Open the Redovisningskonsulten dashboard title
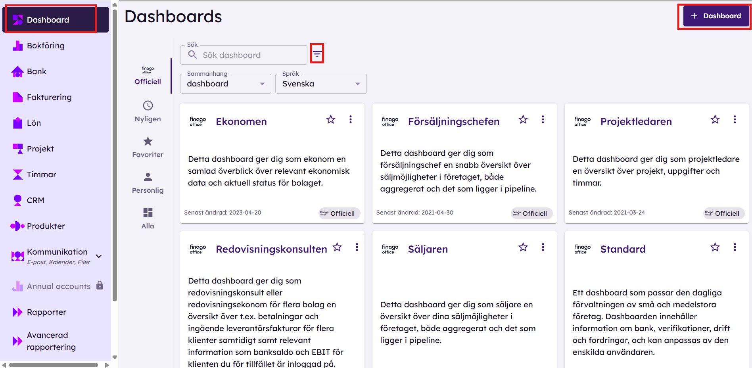This screenshot has width=752, height=368. 271,249
